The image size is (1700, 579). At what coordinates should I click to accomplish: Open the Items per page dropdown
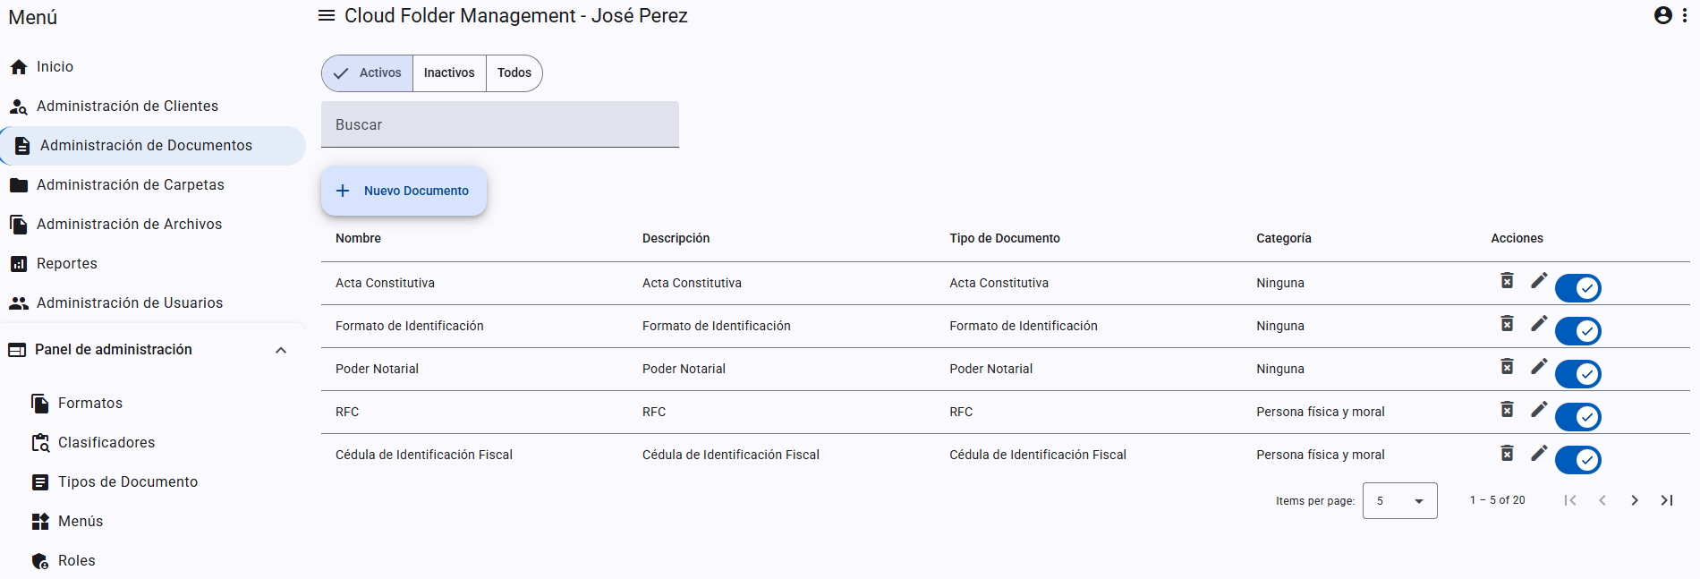pyautogui.click(x=1399, y=500)
